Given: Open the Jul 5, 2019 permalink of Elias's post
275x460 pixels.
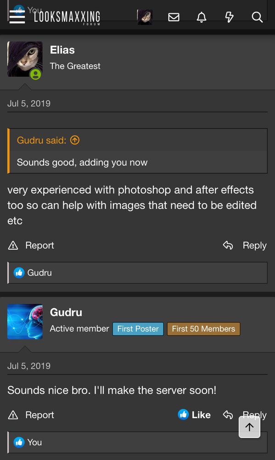Looking at the screenshot, I should click(x=29, y=103).
